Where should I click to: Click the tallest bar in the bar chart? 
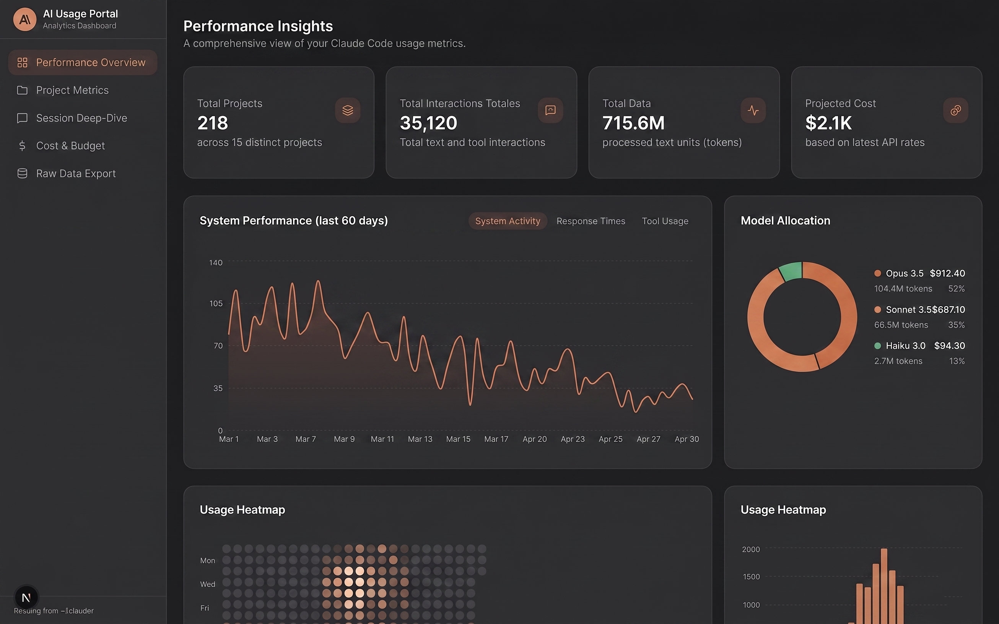[x=884, y=586]
